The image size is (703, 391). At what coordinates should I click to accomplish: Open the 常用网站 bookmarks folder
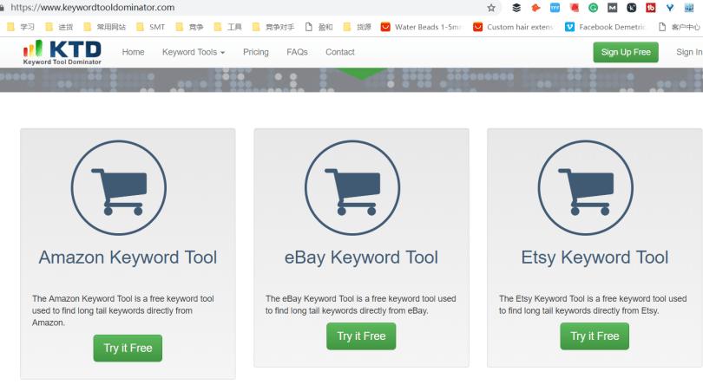coord(104,27)
